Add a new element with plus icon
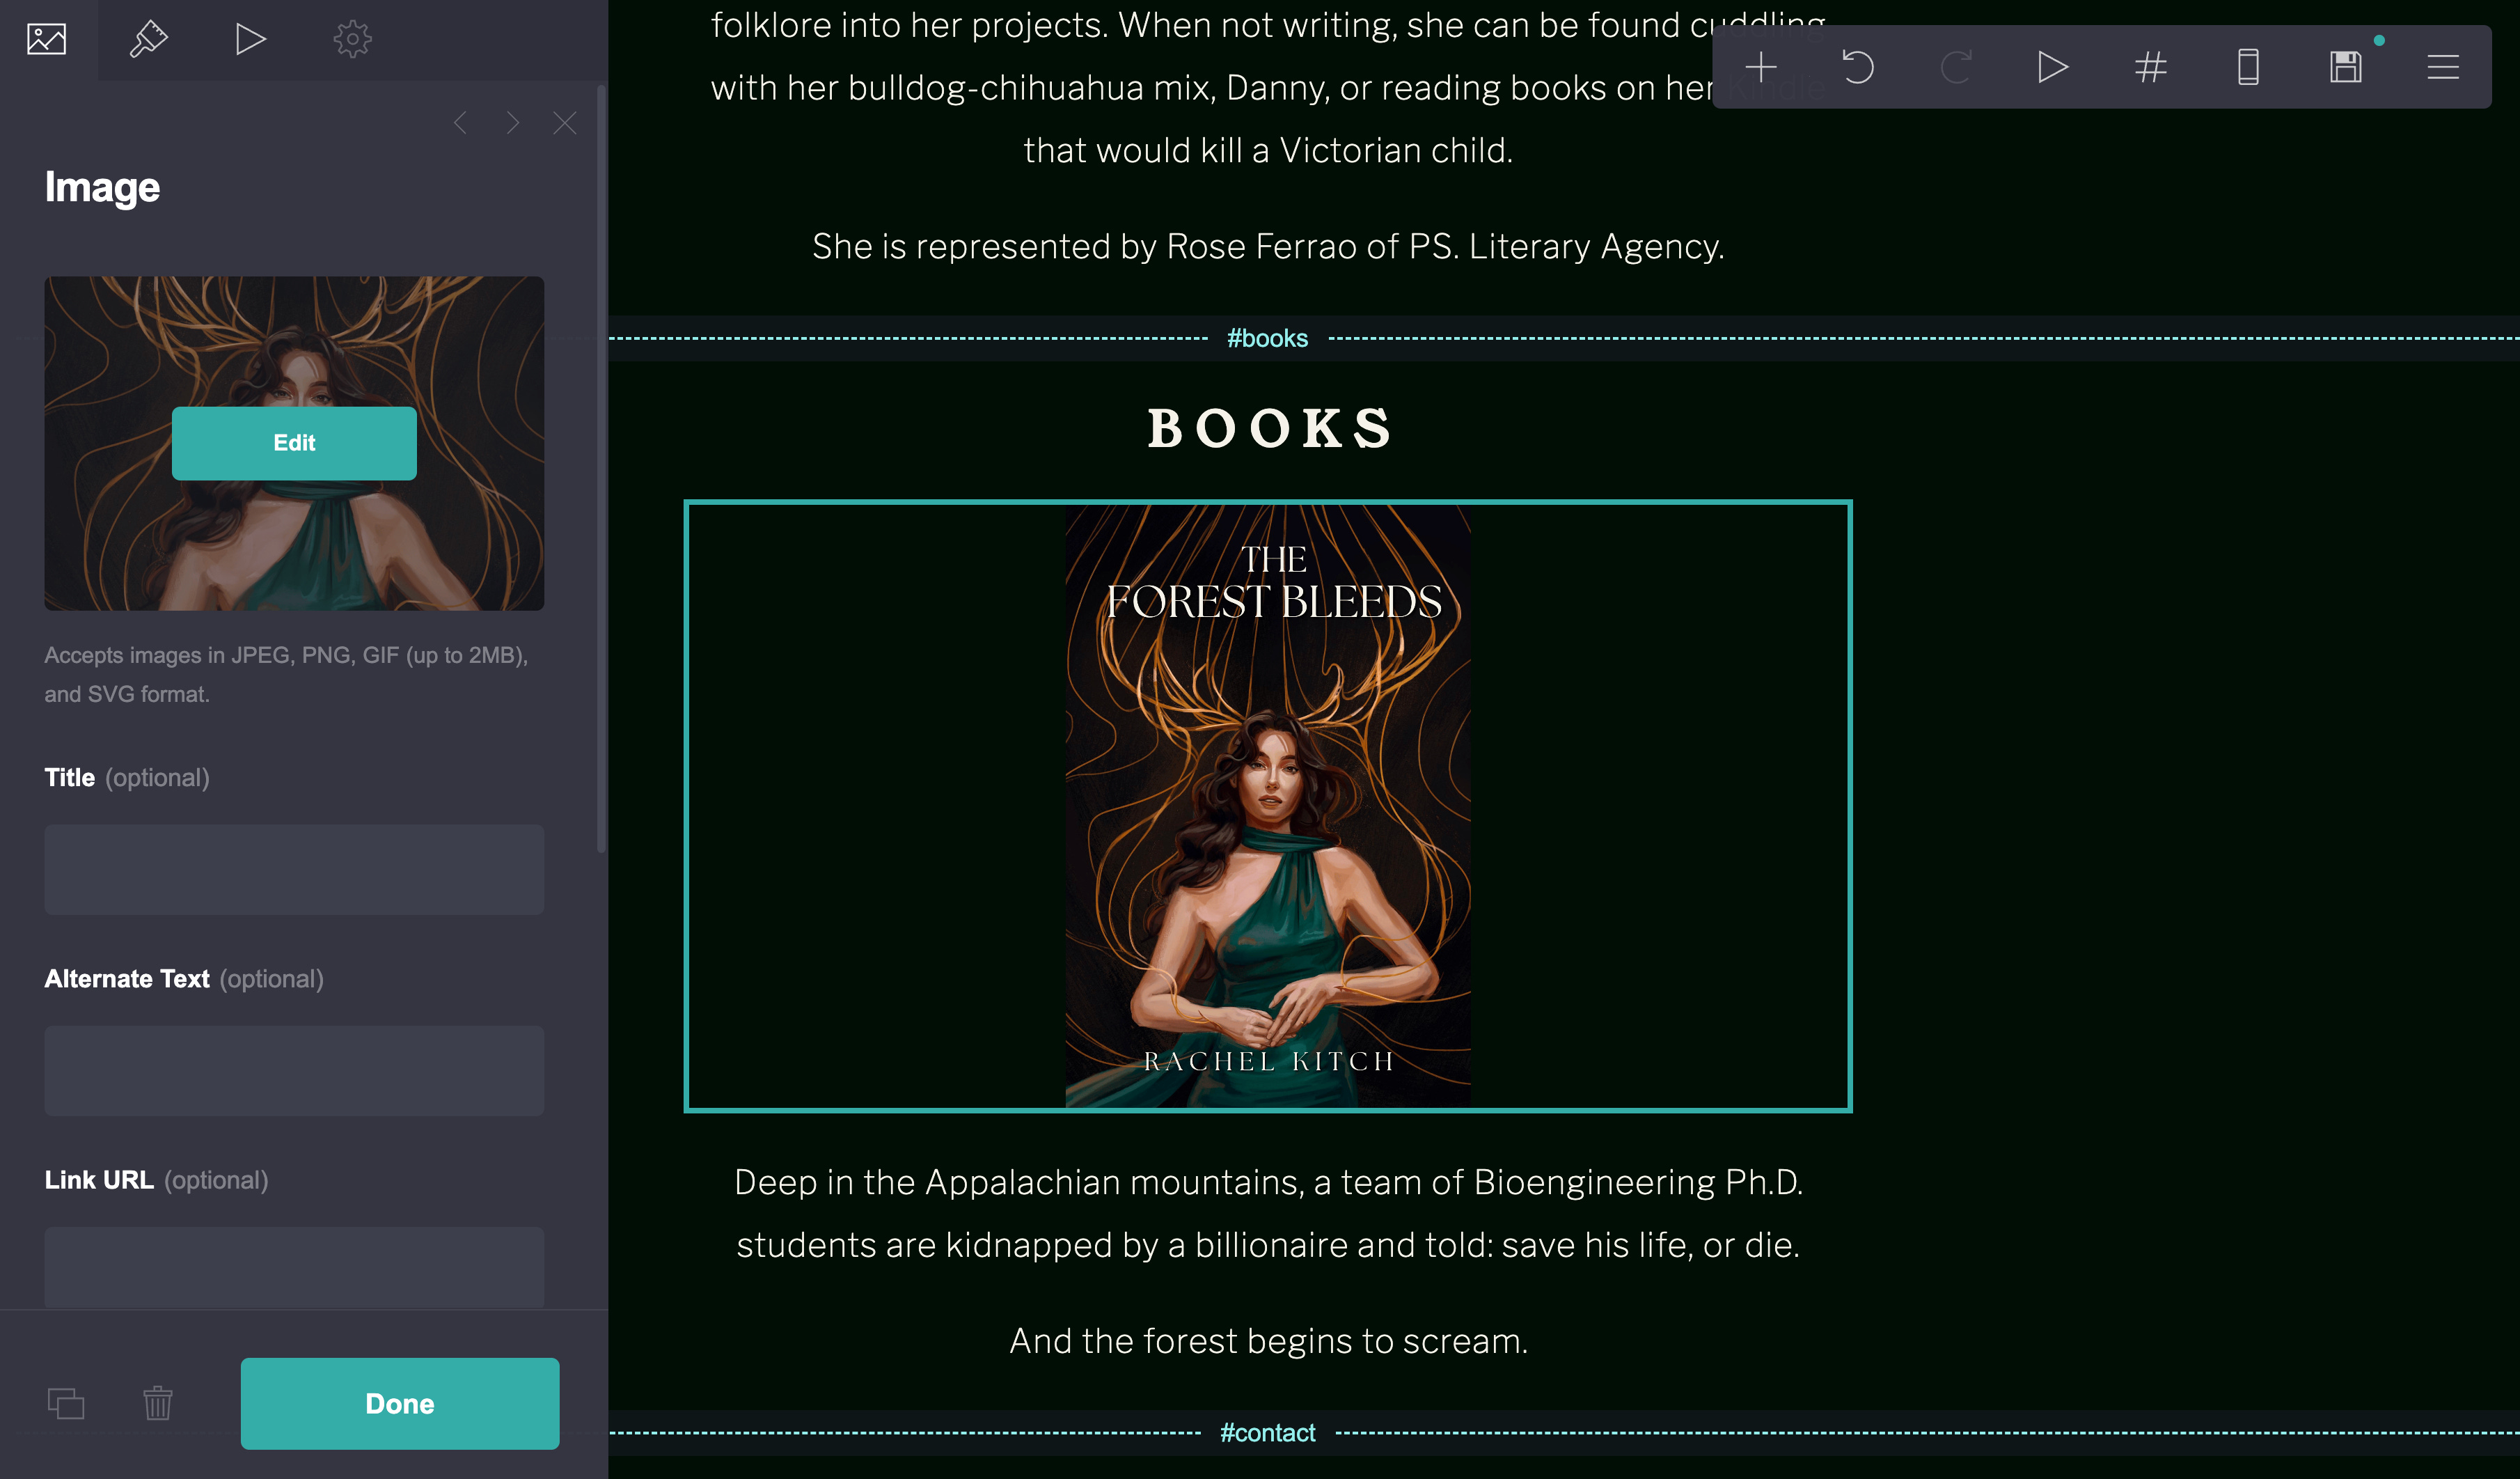 (1761, 67)
